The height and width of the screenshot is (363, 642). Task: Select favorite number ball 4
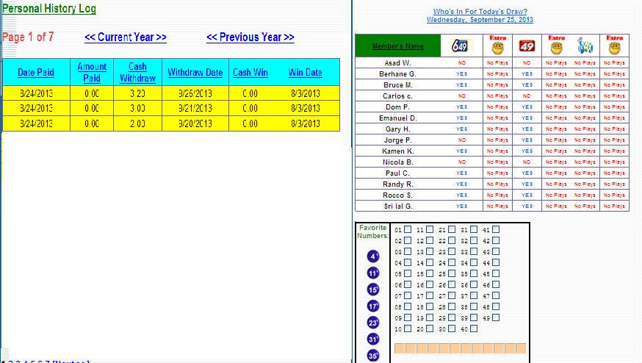373,256
